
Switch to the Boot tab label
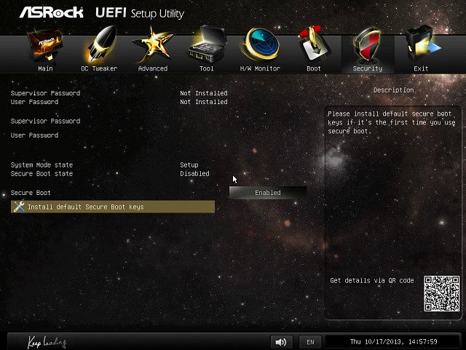314,68
